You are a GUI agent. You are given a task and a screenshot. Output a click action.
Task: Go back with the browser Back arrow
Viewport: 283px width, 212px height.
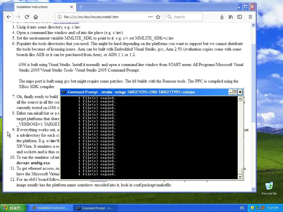[x=9, y=17]
